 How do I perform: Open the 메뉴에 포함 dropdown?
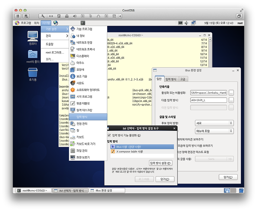coord(214,131)
